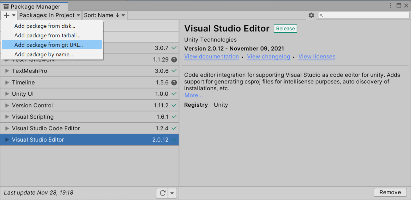Click Visual Scripting version 1.6.1 text

(162, 117)
